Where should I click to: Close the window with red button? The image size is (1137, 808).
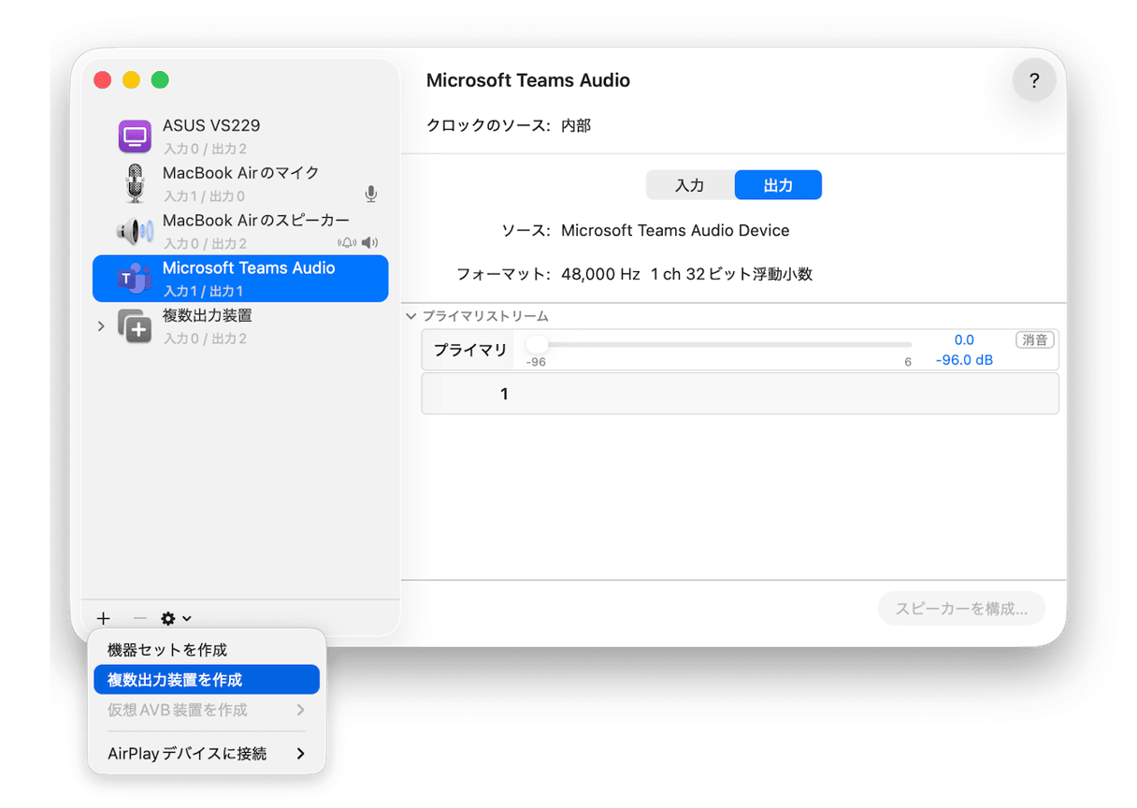[x=103, y=80]
